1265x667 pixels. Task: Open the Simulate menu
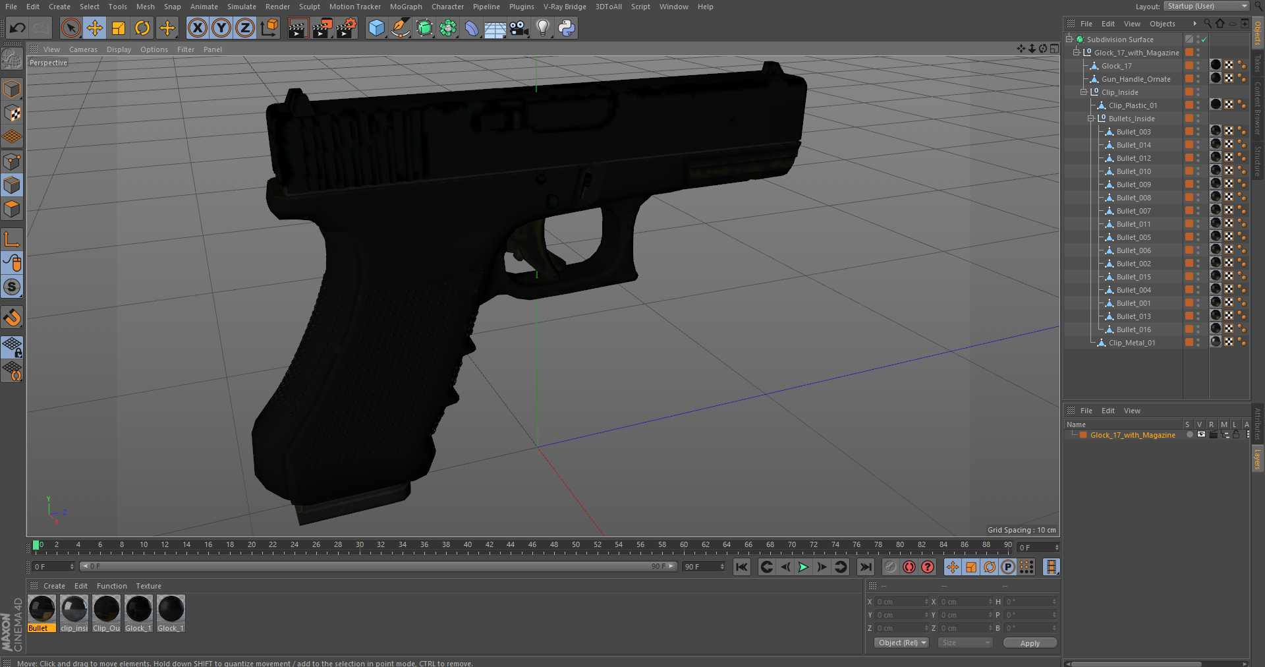pos(242,7)
